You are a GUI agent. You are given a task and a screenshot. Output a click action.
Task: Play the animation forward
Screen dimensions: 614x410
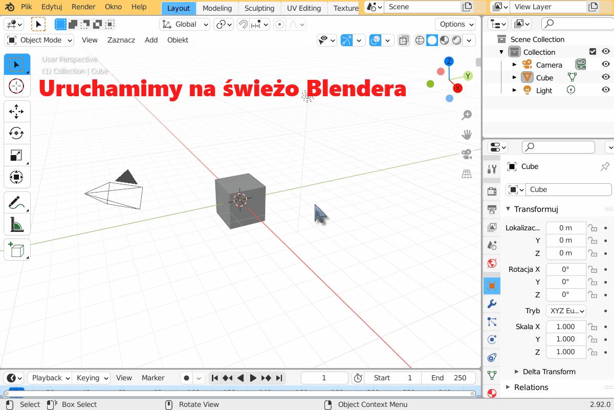coord(253,378)
